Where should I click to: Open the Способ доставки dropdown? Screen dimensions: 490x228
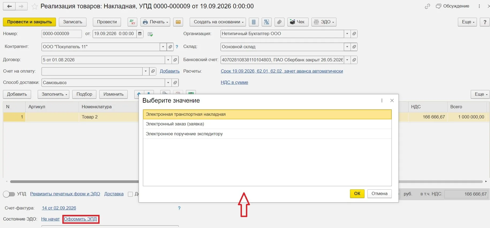click(x=168, y=83)
